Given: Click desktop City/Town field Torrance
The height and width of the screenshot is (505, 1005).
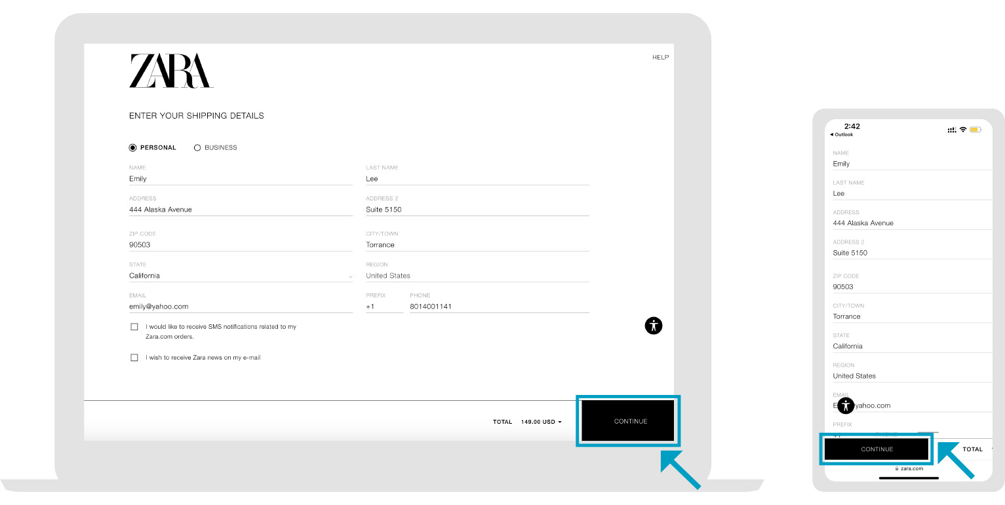Looking at the screenshot, I should [478, 245].
